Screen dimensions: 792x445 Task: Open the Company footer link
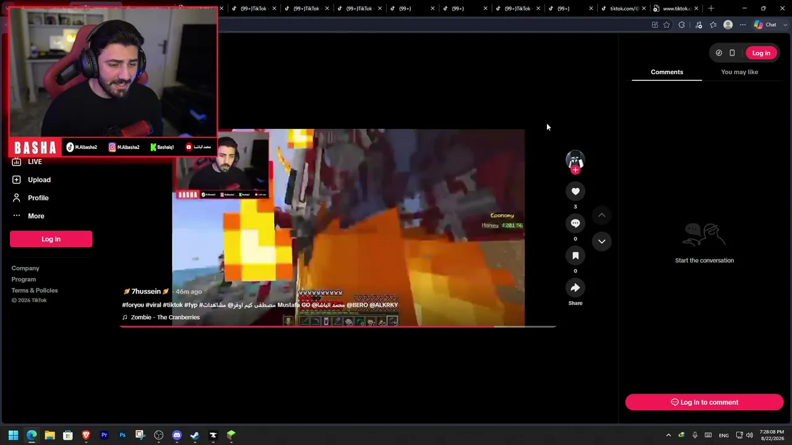(25, 268)
